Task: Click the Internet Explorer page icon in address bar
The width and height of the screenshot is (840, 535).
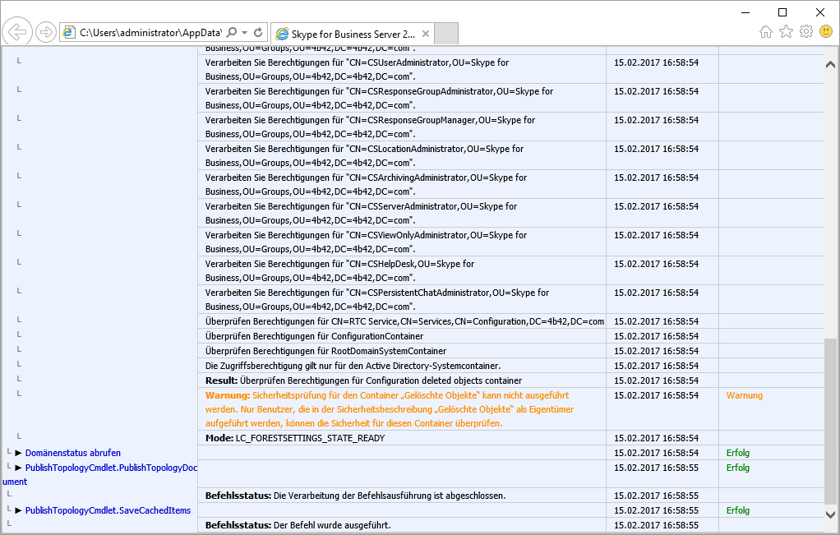Action: click(x=69, y=33)
